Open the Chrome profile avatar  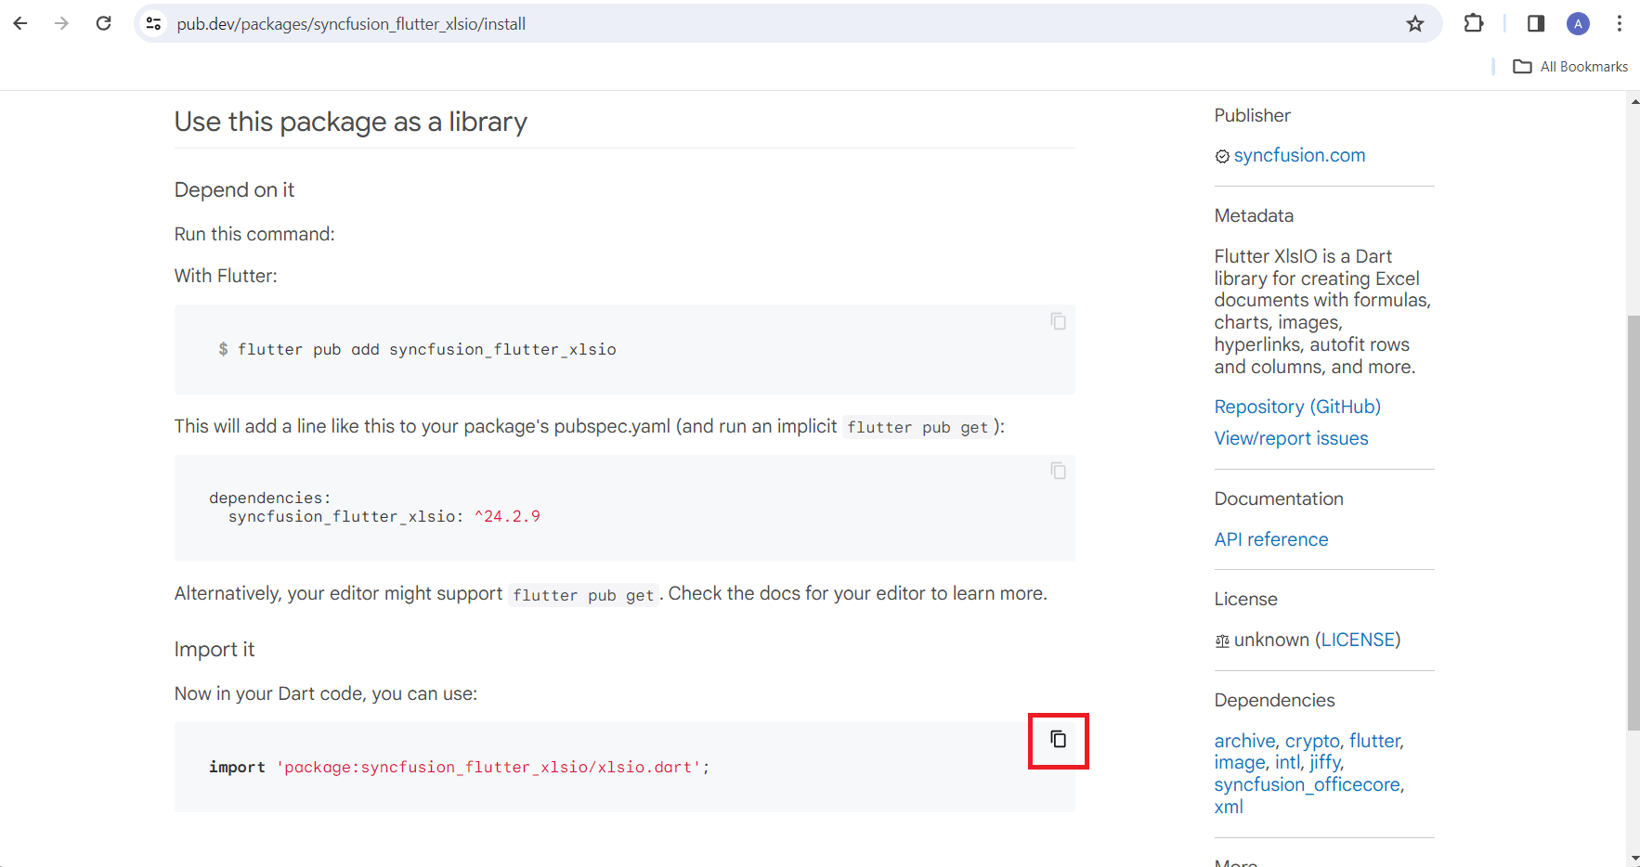(1578, 24)
